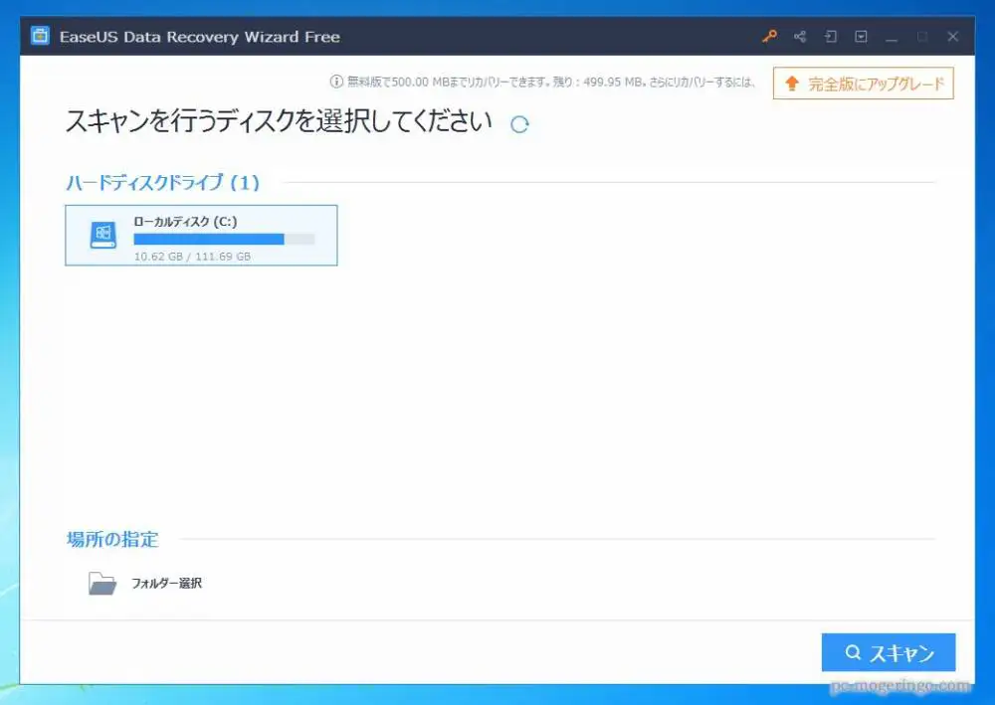The width and height of the screenshot is (995, 705).
Task: Click the orange up-arrow upgrade icon
Action: click(792, 85)
